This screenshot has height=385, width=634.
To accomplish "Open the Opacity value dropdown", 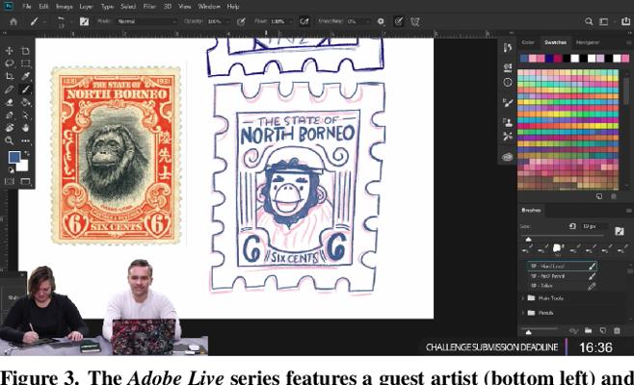I will (217, 21).
